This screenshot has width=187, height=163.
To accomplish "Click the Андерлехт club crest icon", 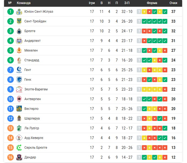I will pos(19,41).
